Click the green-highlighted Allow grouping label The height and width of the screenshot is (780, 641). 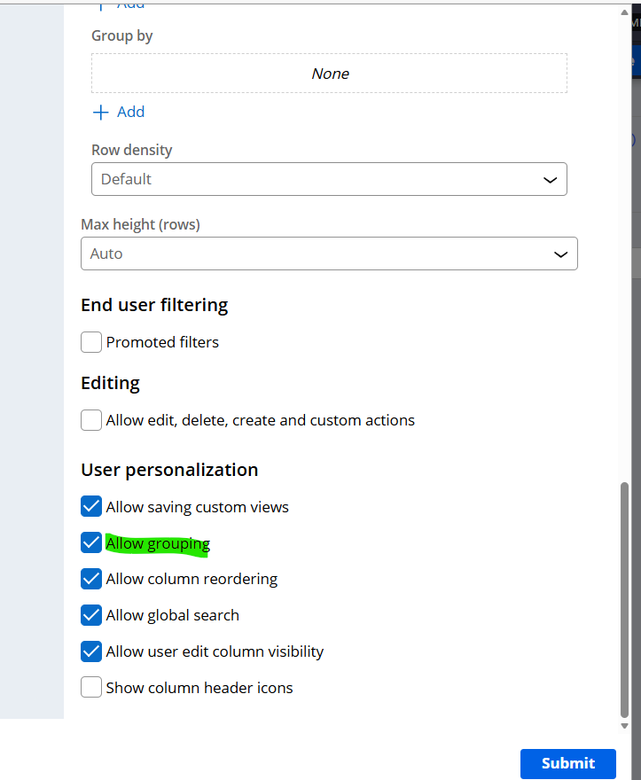click(158, 543)
